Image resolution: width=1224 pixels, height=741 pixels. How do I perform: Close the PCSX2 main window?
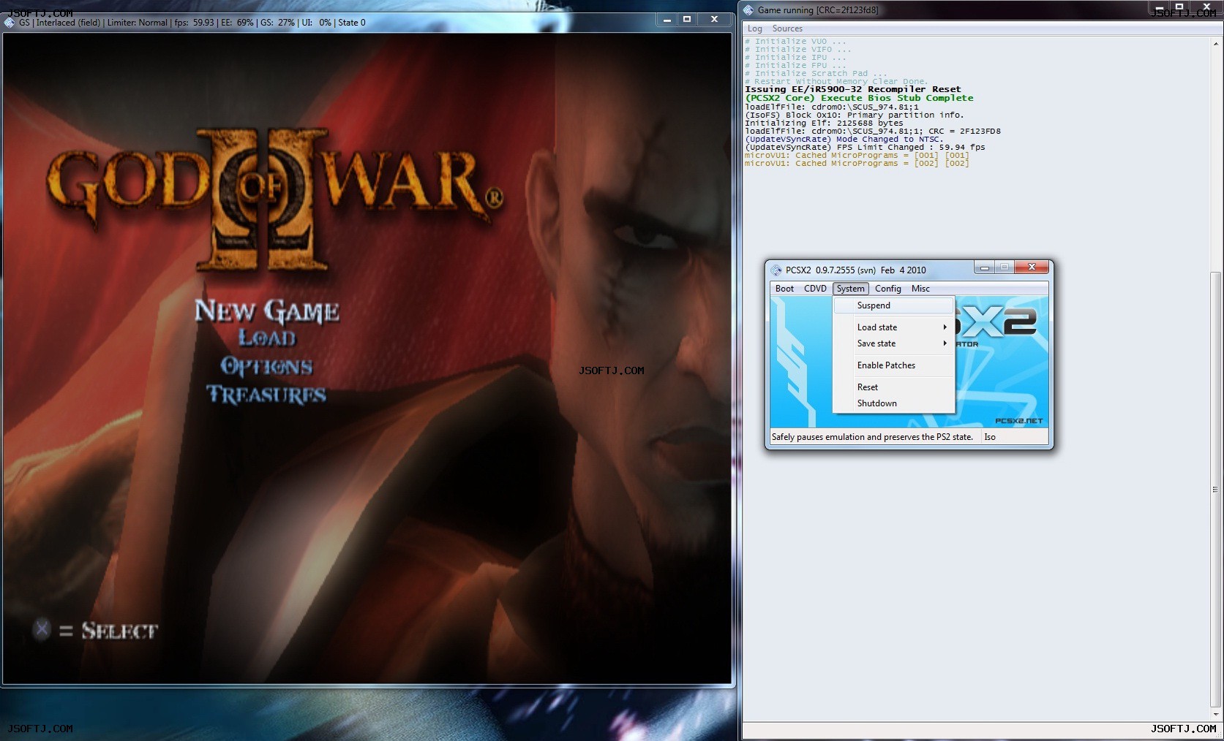pyautogui.click(x=1032, y=267)
